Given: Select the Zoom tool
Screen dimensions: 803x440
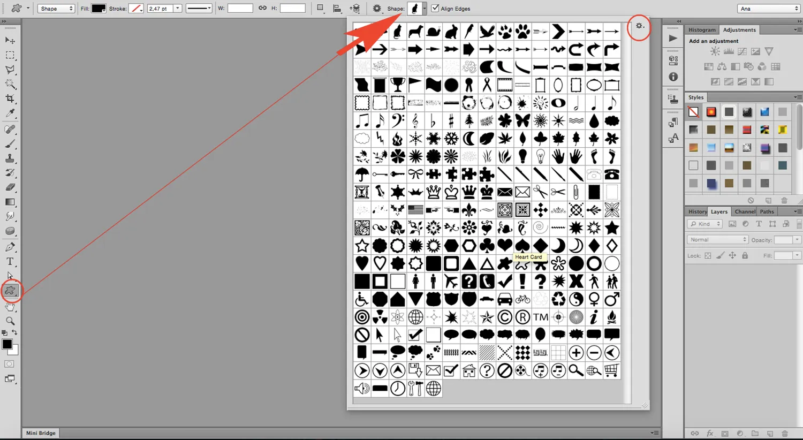Looking at the screenshot, I should click(x=10, y=321).
